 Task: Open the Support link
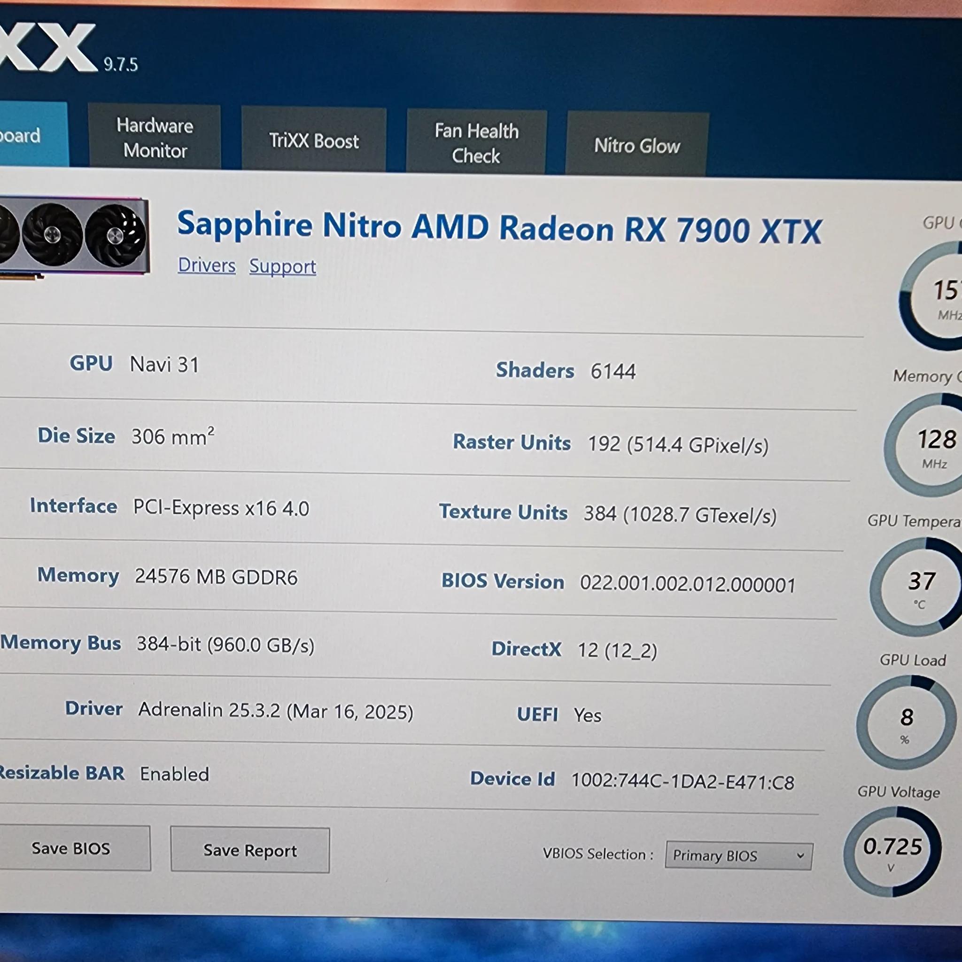click(282, 266)
